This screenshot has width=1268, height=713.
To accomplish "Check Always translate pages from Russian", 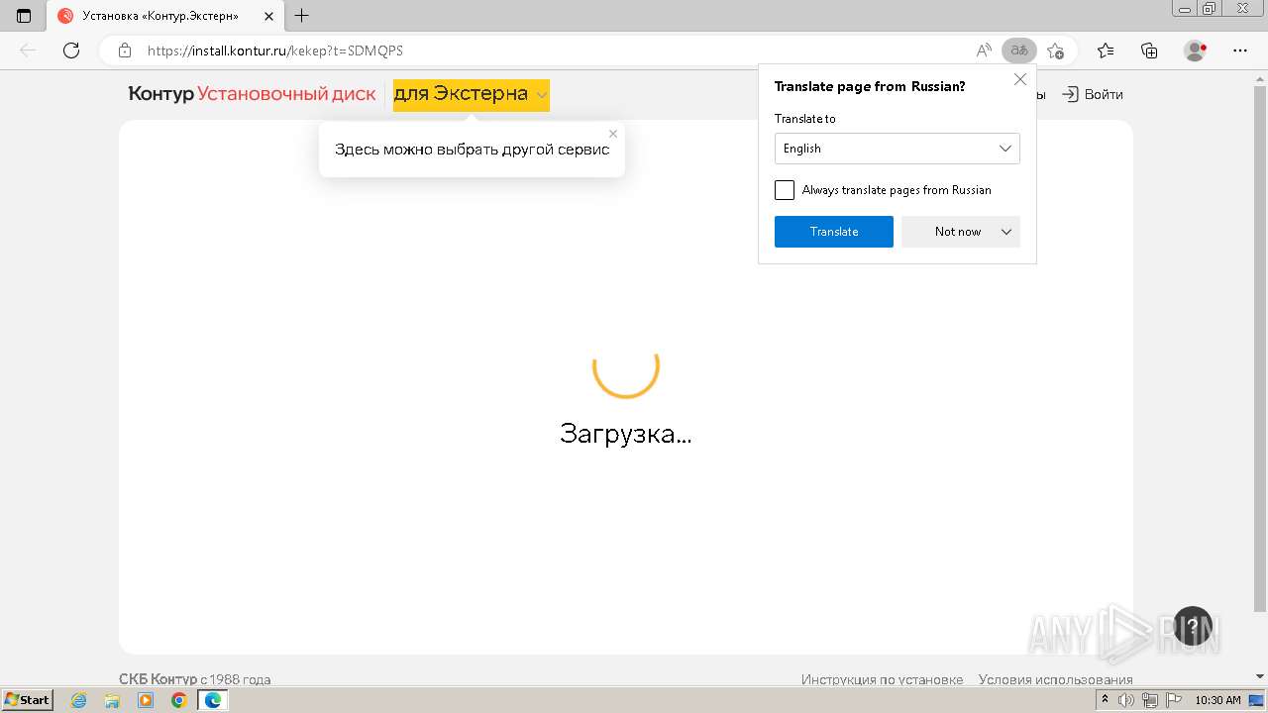I will 785,190.
